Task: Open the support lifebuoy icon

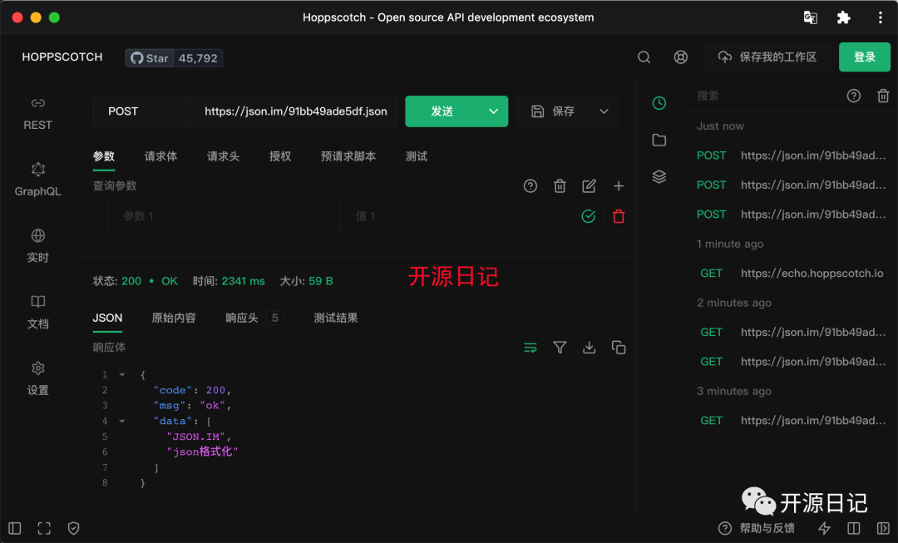Action: 680,57
